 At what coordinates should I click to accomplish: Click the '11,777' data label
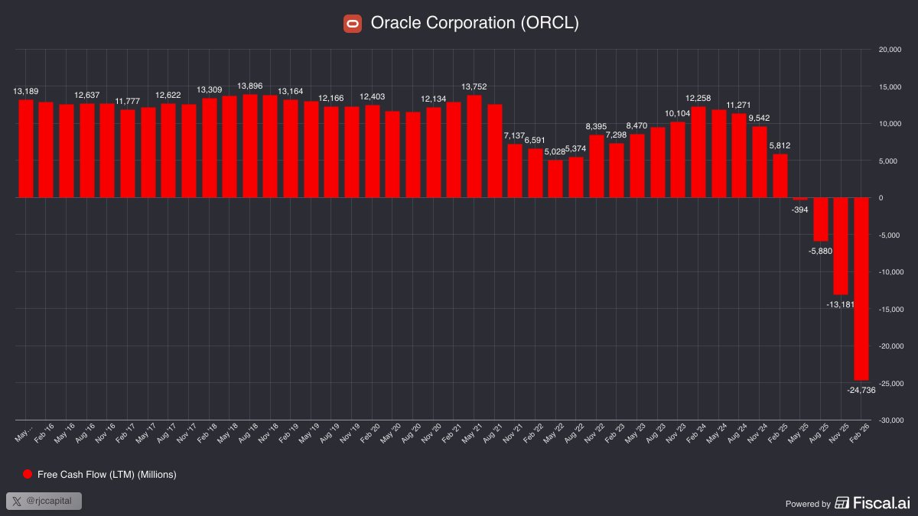click(x=128, y=102)
